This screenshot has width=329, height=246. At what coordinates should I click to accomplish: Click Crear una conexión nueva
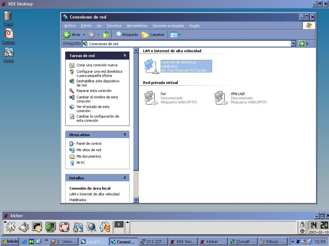click(97, 65)
